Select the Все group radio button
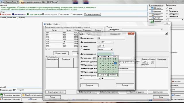Viewport: 184px width, 103px height. pyautogui.click(x=167, y=8)
